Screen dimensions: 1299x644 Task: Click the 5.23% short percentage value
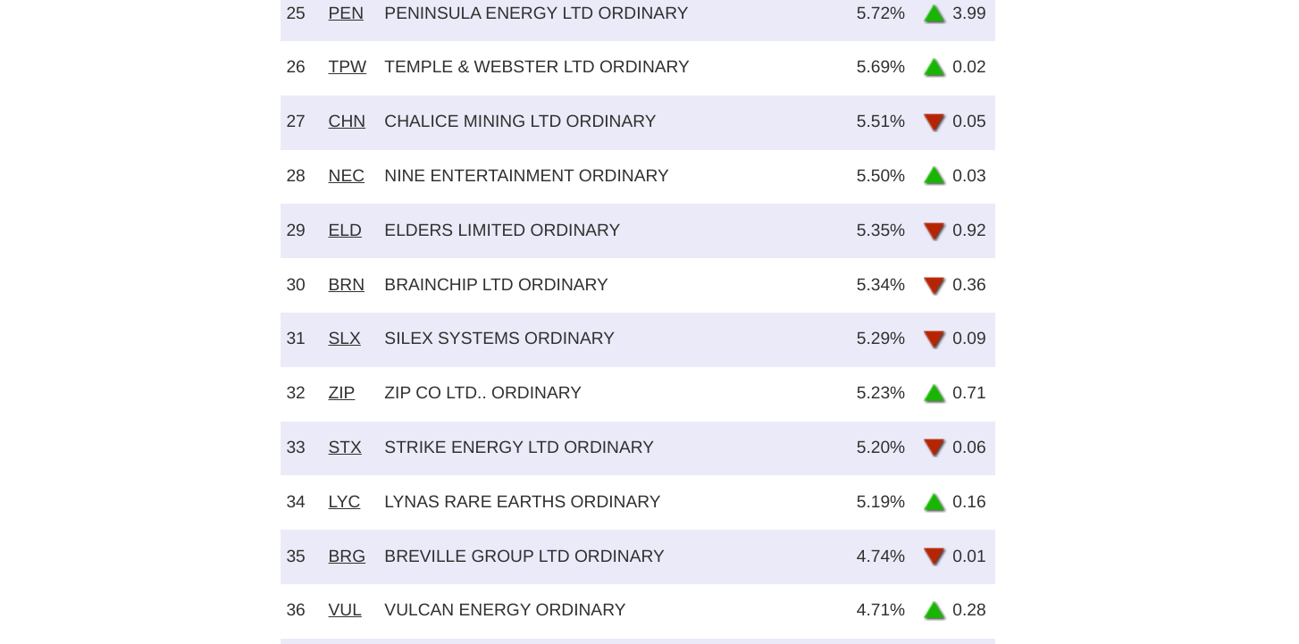881,393
